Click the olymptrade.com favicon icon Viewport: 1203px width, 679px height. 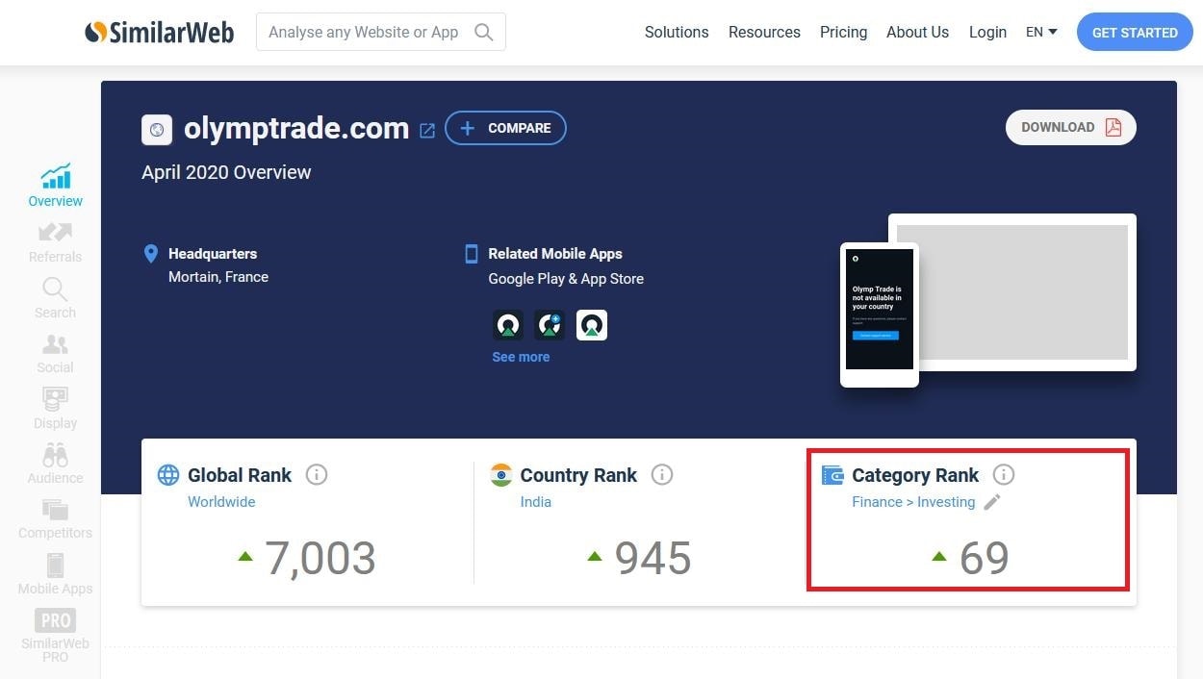click(157, 130)
